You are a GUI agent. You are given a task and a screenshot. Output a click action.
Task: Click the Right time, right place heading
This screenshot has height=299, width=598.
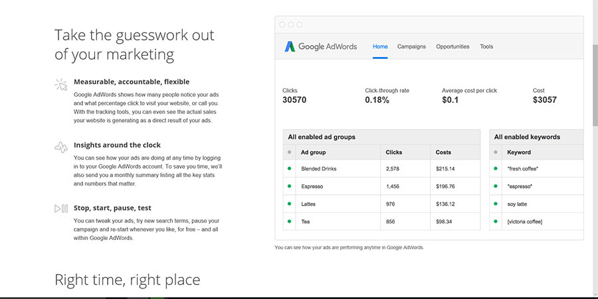click(128, 280)
